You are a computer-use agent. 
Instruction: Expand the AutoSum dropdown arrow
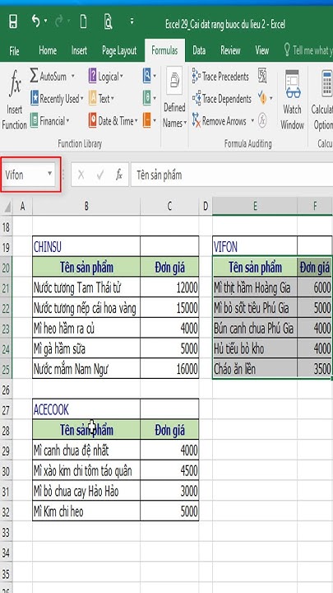73,77
